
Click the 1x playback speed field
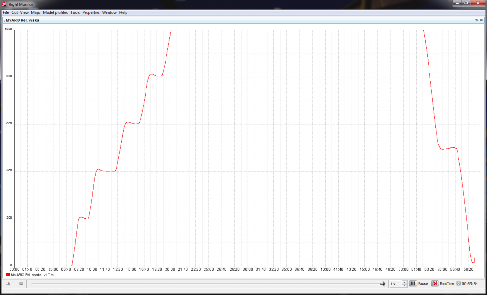pos(395,284)
